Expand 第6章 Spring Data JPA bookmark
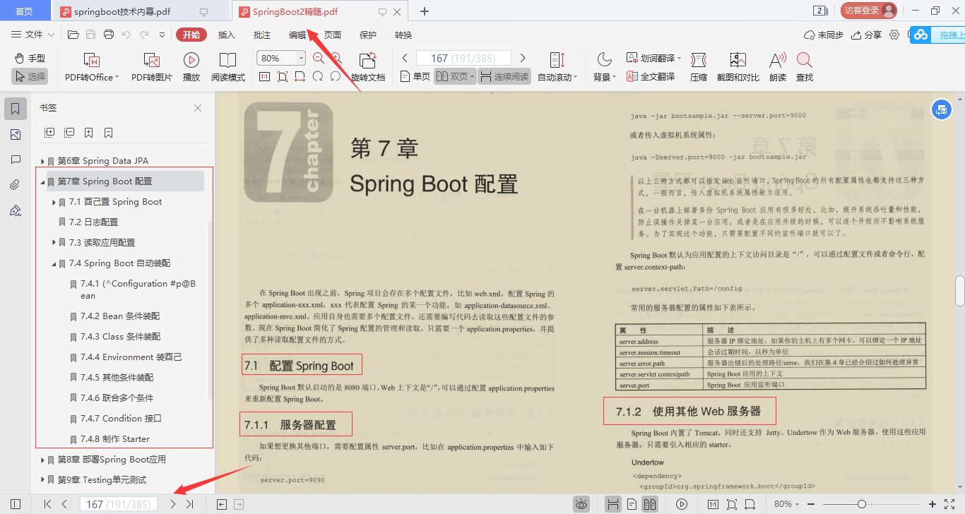This screenshot has height=514, width=965. click(42, 161)
